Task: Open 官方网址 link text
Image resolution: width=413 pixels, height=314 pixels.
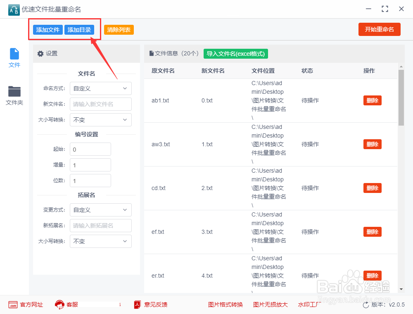Action: (32, 305)
